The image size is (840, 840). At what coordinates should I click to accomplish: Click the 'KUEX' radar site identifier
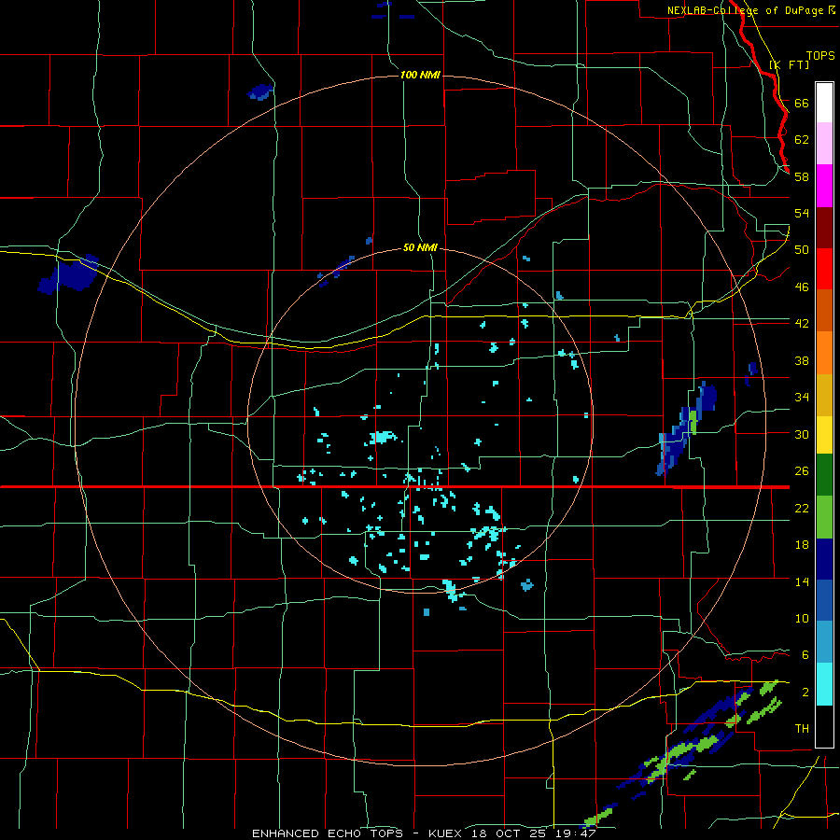[x=447, y=833]
